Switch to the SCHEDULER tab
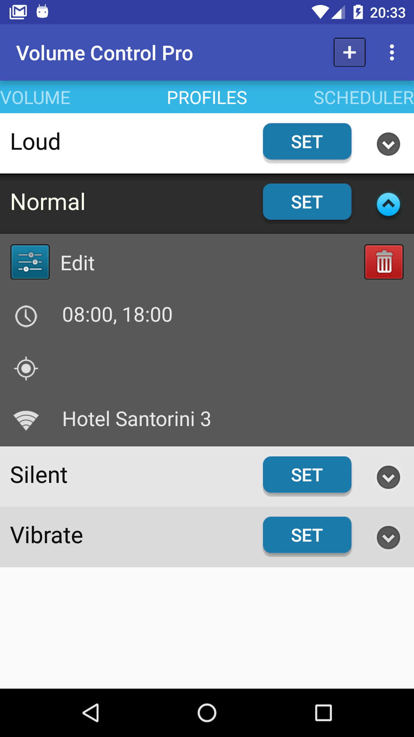Screen dimensions: 414x737 [363, 97]
